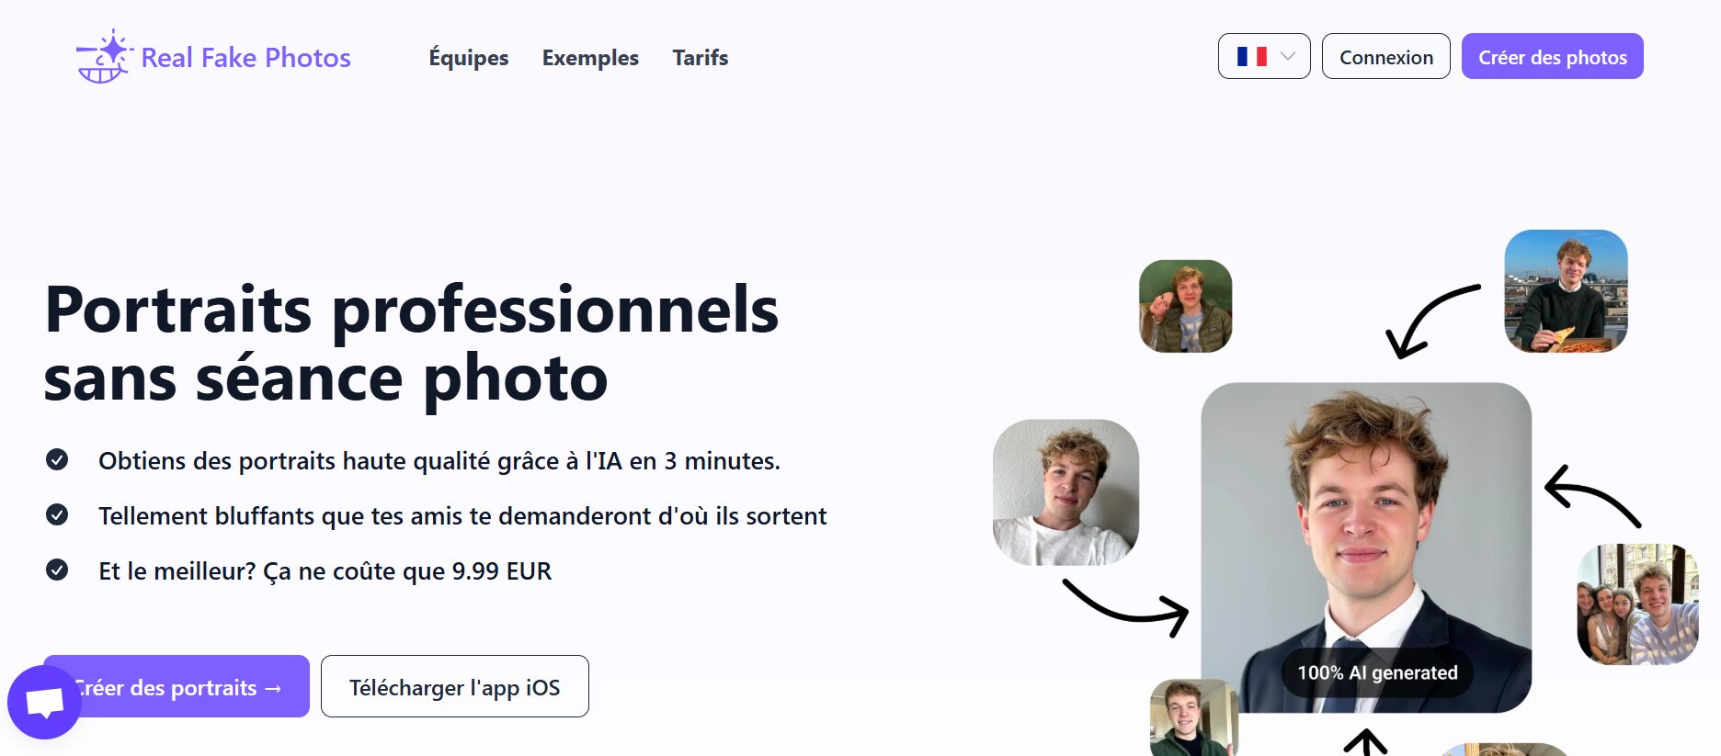The image size is (1721, 756).
Task: Click the Real Fake Photos brand name
Action: click(245, 58)
